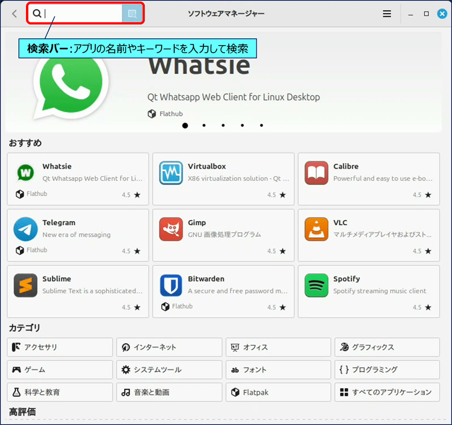Open the Calibre app name
Viewport: 452px width, 425px height.
pyautogui.click(x=346, y=167)
